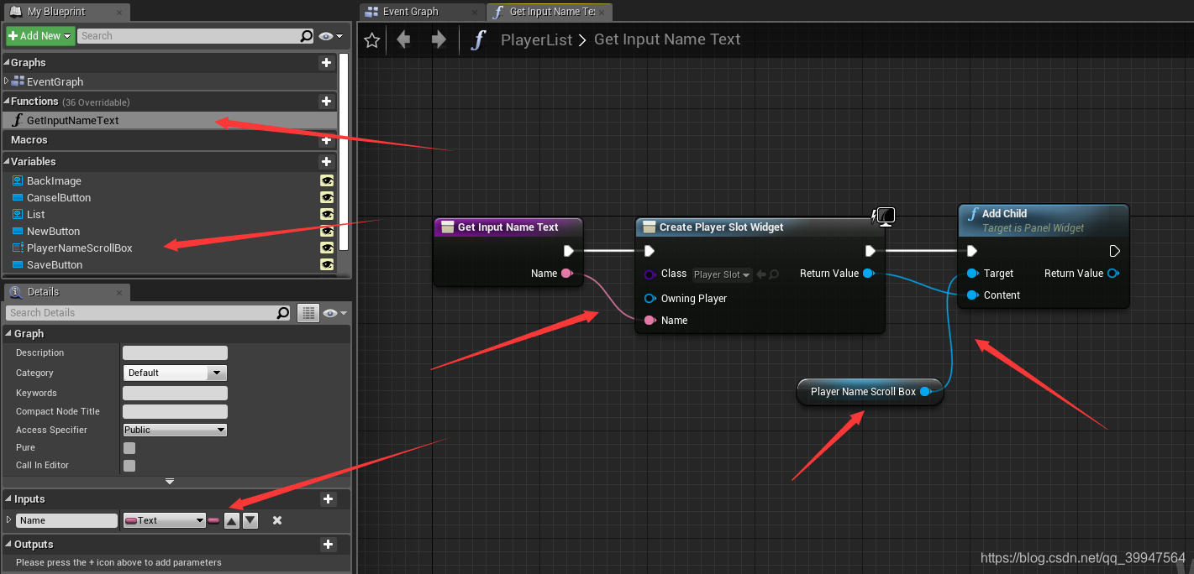
Task: Toggle visibility eye for List variable
Action: pos(327,214)
